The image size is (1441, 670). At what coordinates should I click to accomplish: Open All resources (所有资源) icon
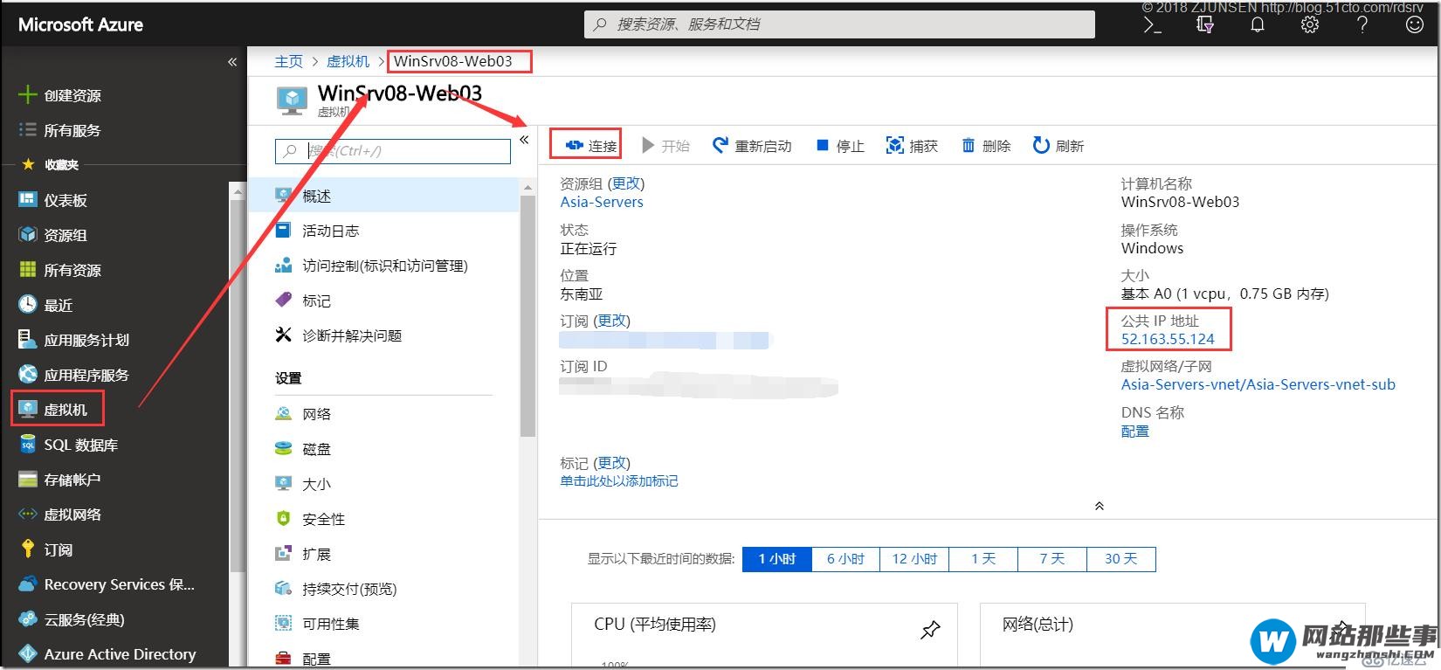[27, 269]
